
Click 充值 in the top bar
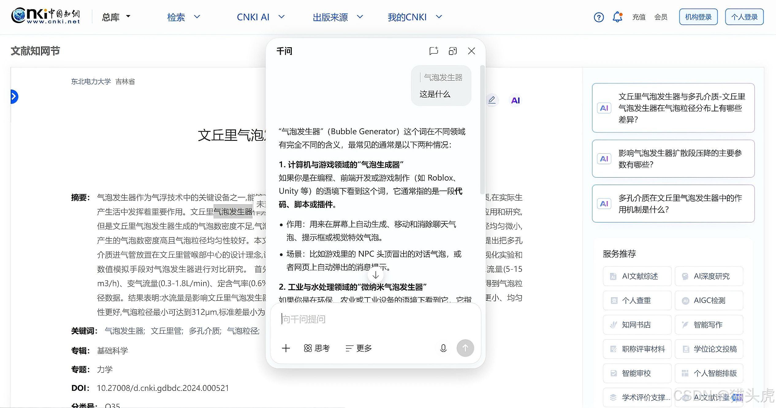click(x=639, y=17)
